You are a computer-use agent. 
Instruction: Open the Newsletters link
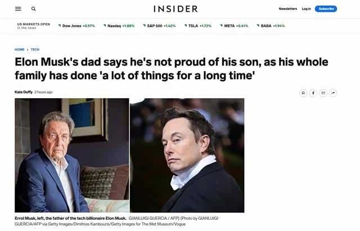287,9
